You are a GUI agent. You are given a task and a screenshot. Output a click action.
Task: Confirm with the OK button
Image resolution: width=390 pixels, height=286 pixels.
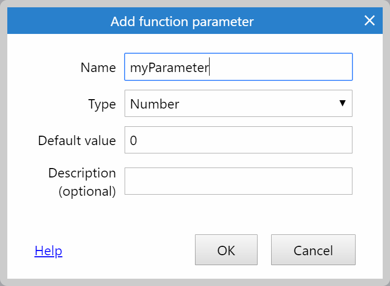pos(226,249)
